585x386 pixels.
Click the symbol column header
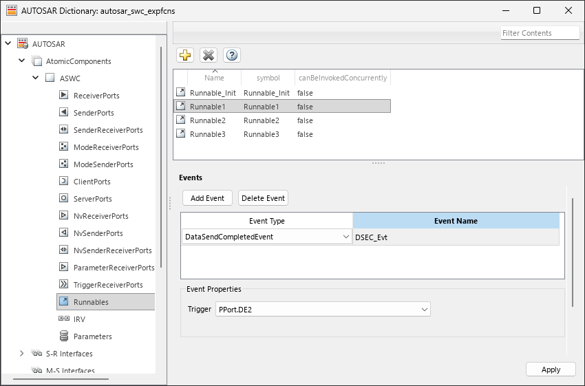point(268,78)
